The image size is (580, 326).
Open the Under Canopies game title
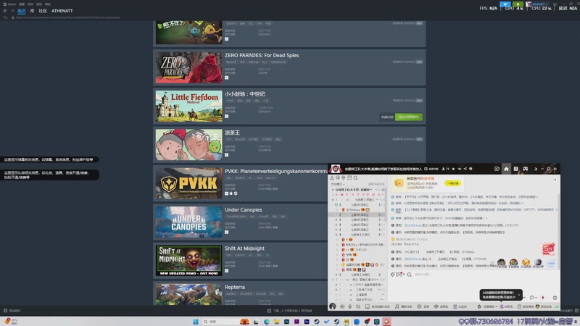coord(243,210)
